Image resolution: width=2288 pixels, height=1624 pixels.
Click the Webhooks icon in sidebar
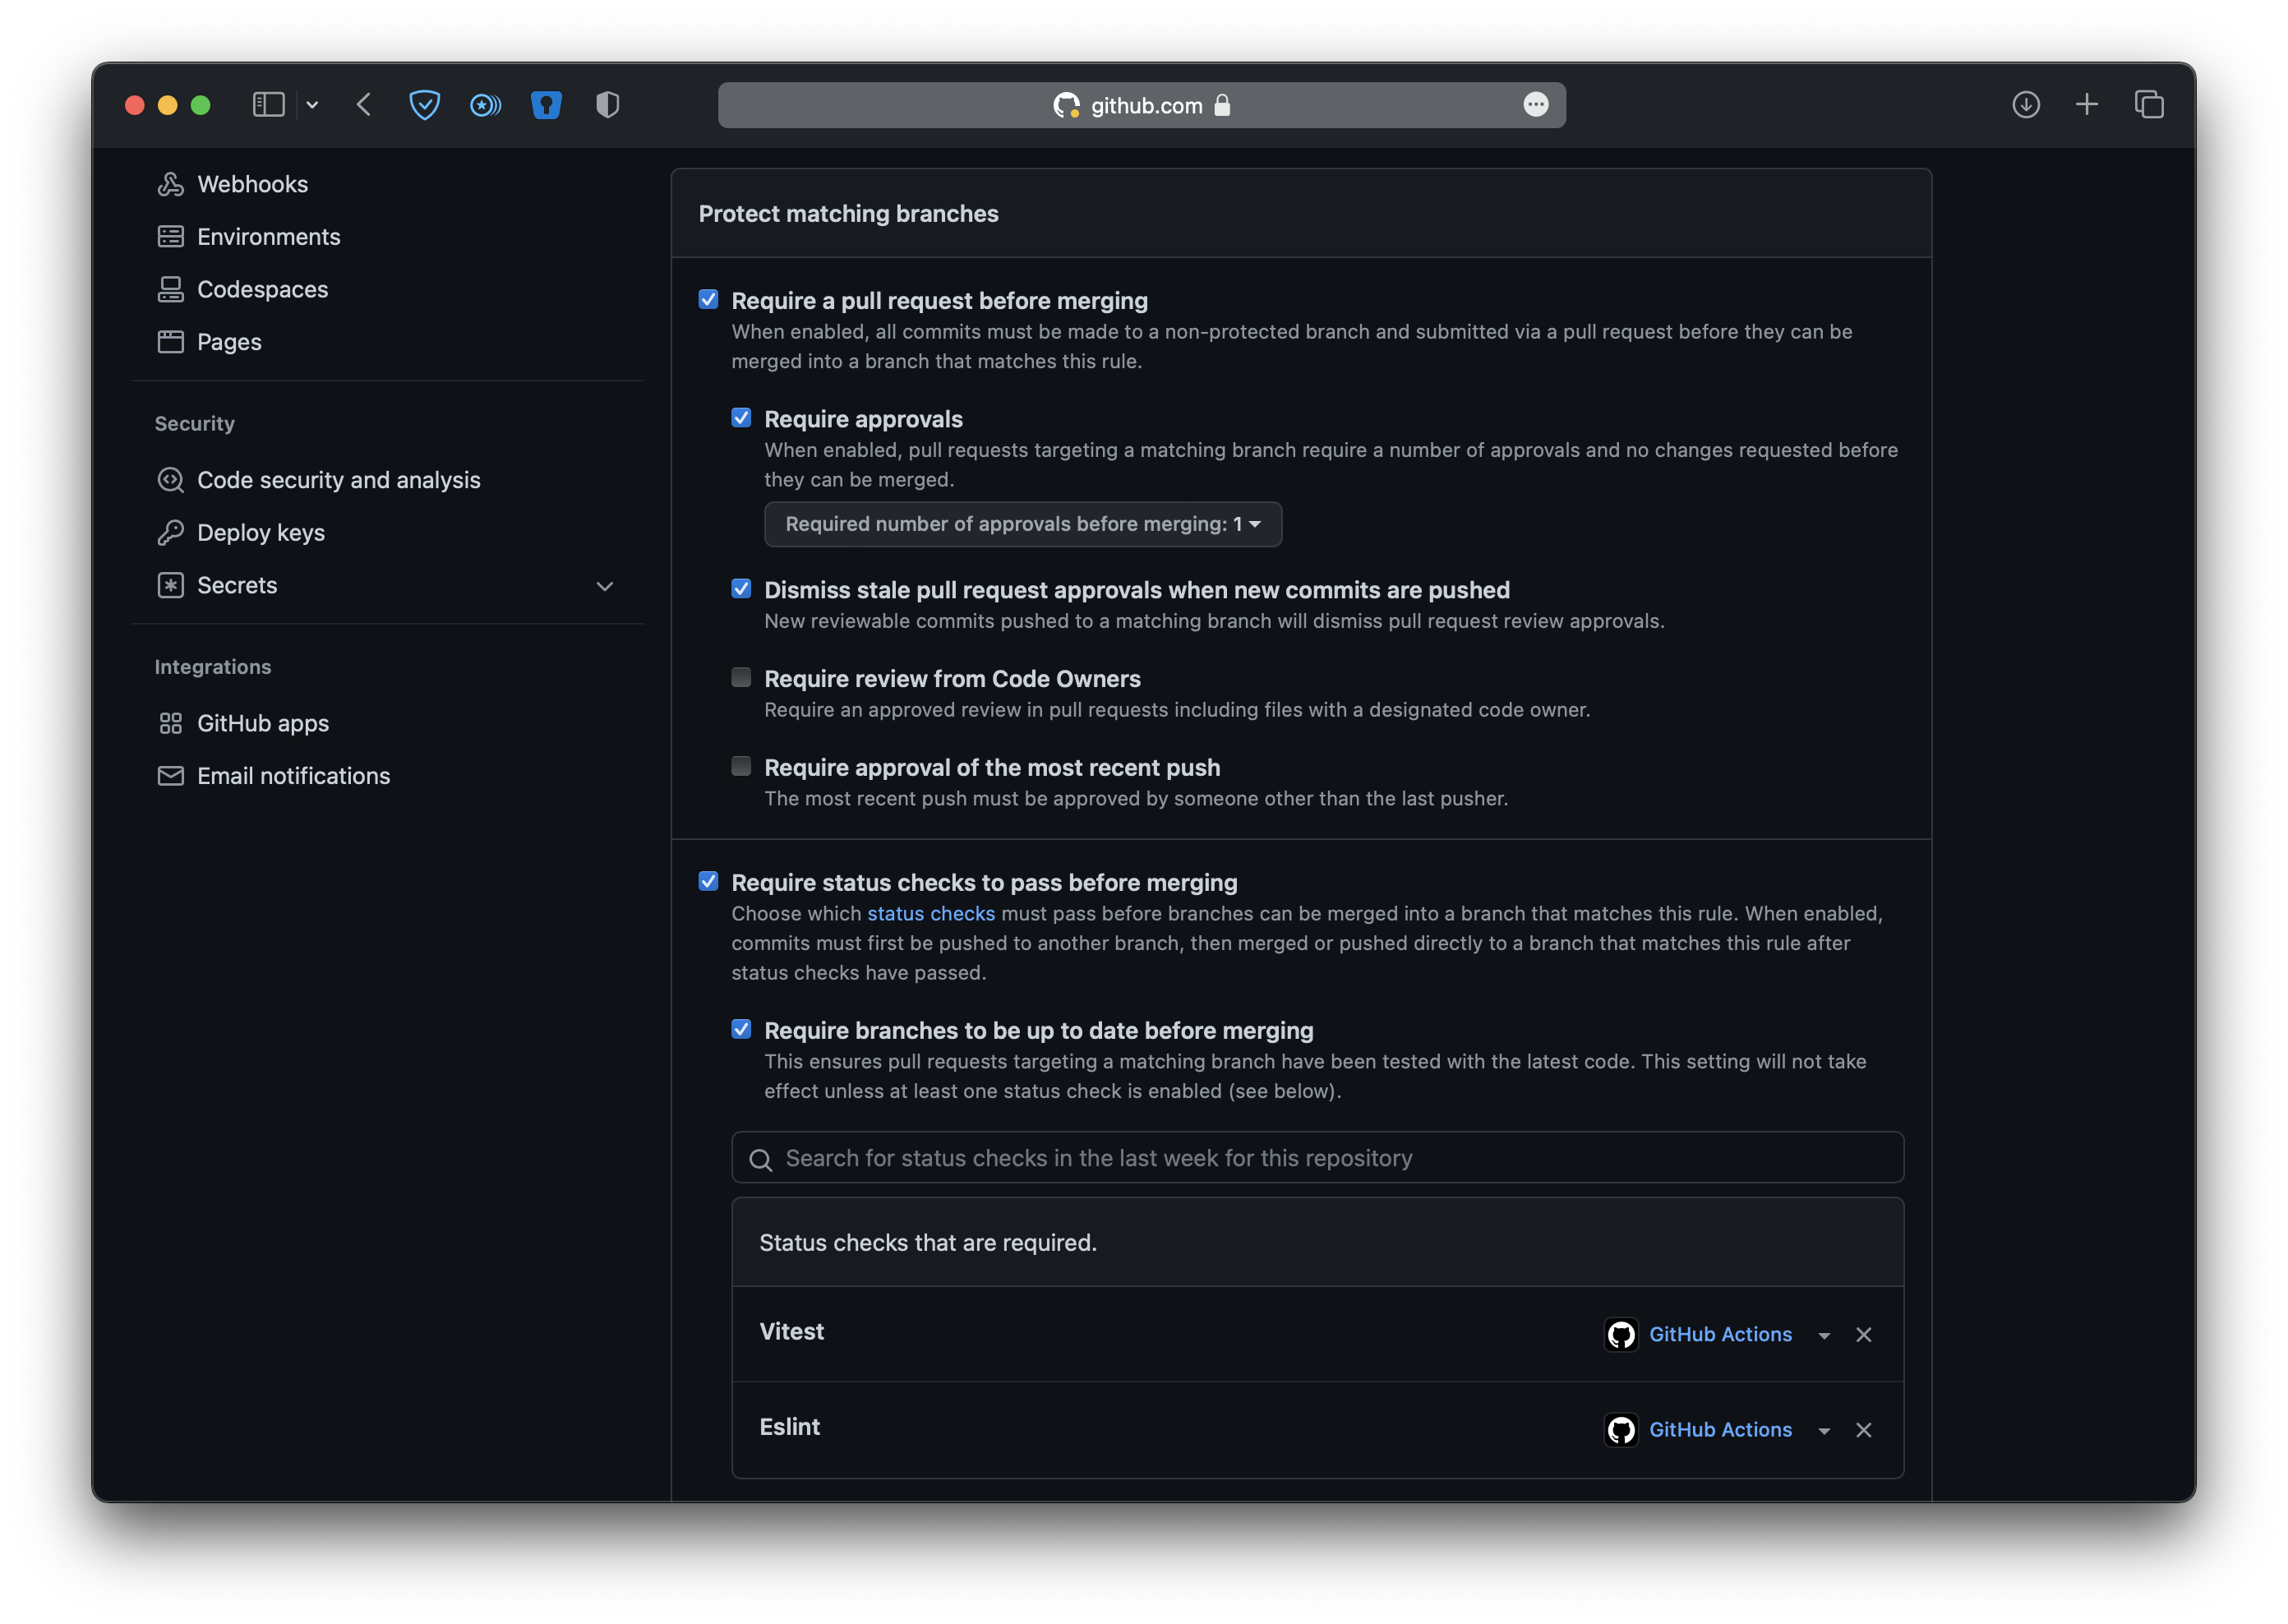coord(170,184)
